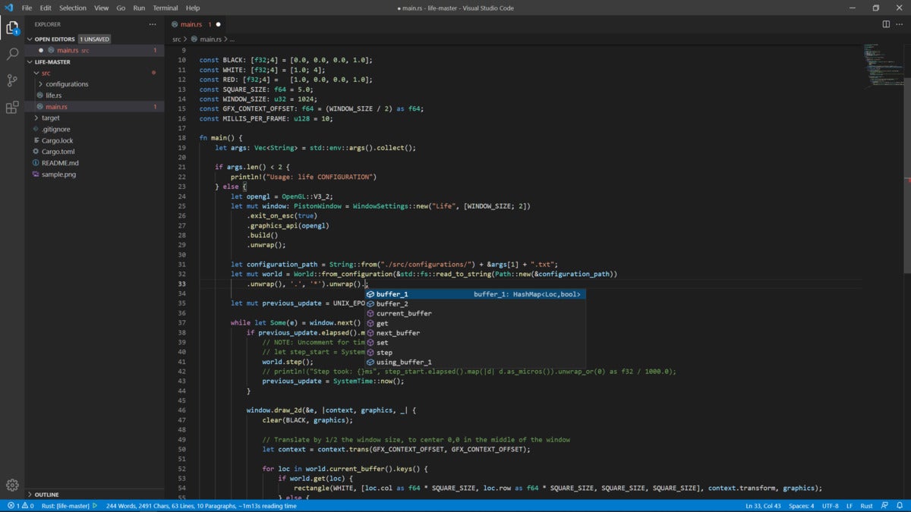Viewport: 911px width, 512px height.
Task: Open LF end-of-line selector
Action: 850,505
